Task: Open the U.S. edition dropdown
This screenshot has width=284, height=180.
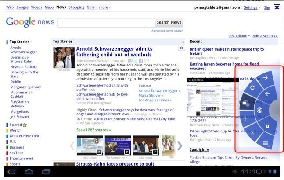Action: point(239,36)
